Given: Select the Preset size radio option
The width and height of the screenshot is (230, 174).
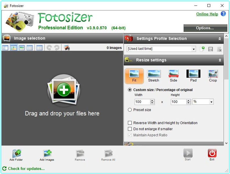Looking at the screenshot, I should point(130,110).
